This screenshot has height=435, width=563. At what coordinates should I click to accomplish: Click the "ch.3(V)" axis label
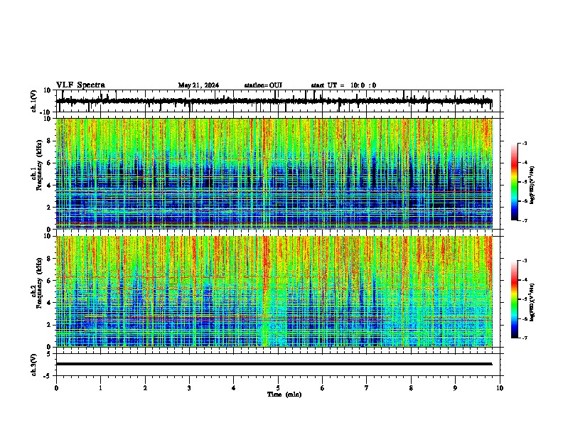click(x=34, y=365)
